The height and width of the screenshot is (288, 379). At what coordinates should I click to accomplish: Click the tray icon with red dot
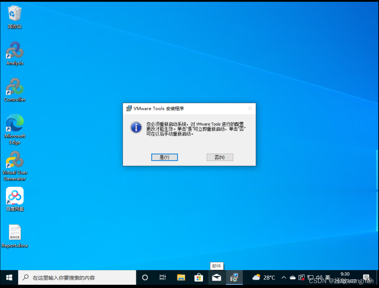[301, 278]
